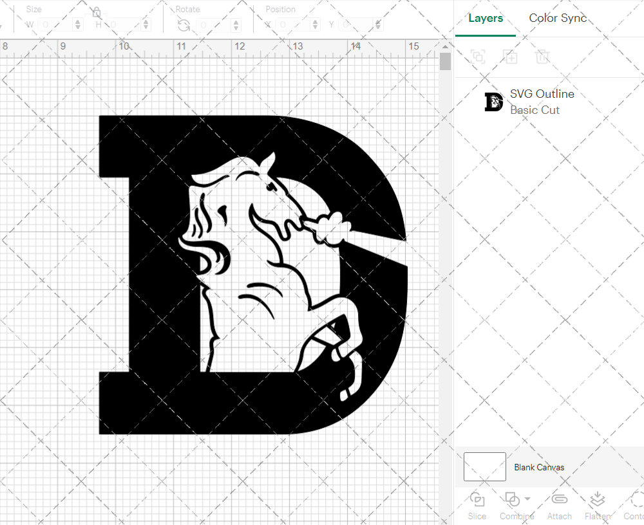Image resolution: width=644 pixels, height=525 pixels.
Task: Adjust the Position Y stepper arrows
Action: pos(378,25)
